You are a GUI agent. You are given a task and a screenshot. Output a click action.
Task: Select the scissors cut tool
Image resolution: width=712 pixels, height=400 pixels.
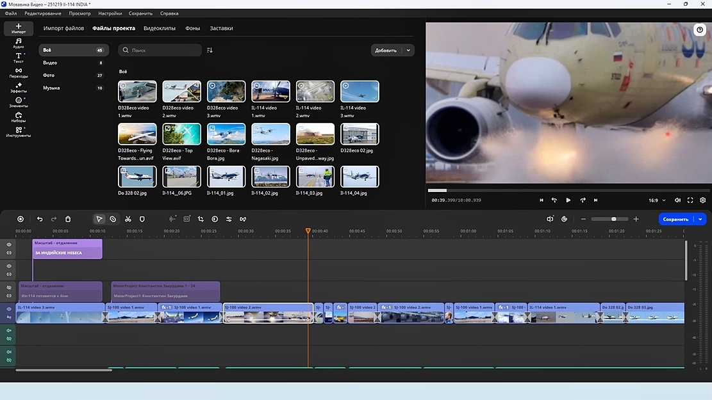(x=128, y=219)
